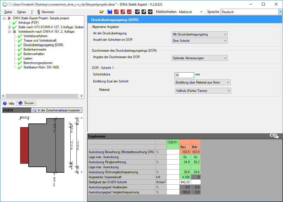Print the medium report (M printer icon)
The width and height of the screenshot is (283, 202).
click(144, 12)
